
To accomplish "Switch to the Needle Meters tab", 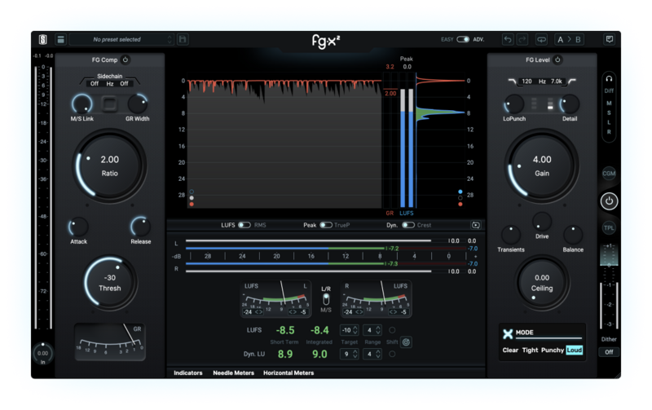I will pos(232,373).
